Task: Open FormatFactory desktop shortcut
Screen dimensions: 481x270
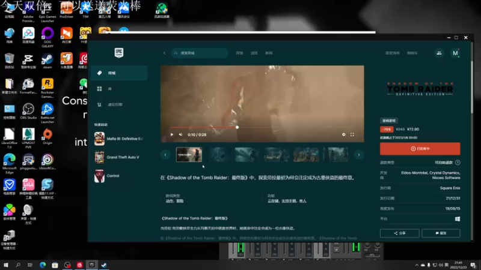Action: point(28,86)
